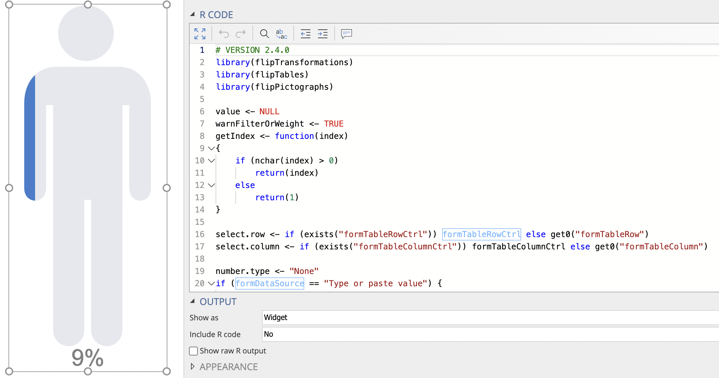Add a comment to the code
Screen dimensions: 719x378
[x=346, y=33]
